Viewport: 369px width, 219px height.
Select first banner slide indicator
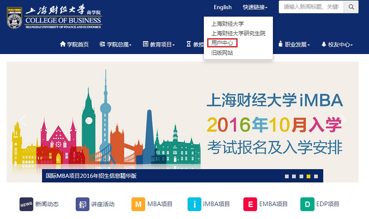pos(287,176)
